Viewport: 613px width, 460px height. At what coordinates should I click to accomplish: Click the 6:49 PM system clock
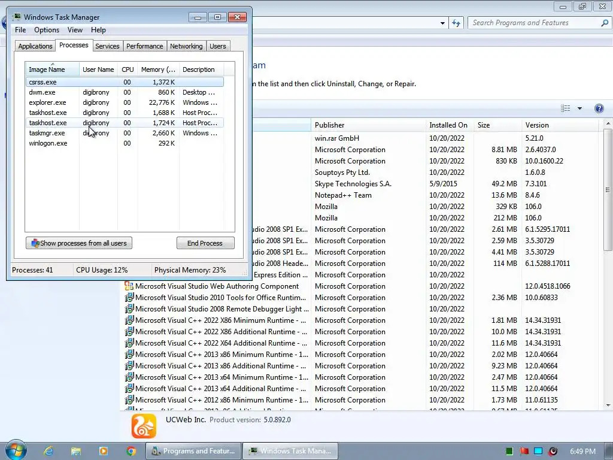[582, 451]
